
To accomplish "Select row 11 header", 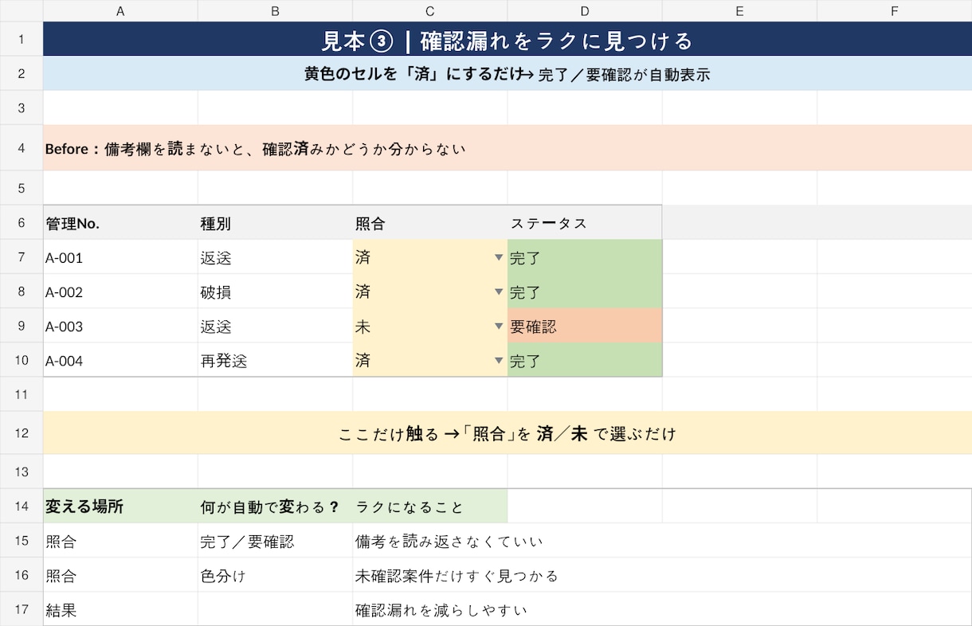I will click(22, 394).
